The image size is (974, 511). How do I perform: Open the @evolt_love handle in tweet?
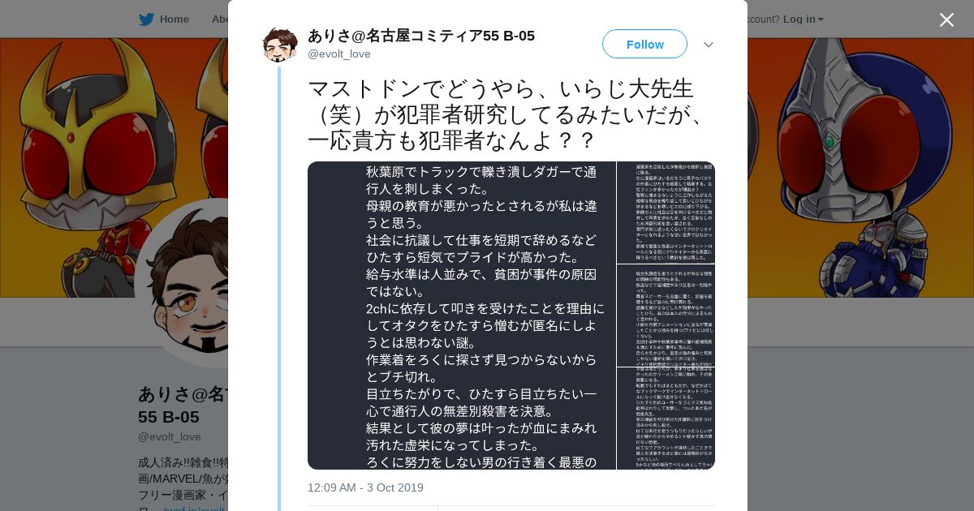339,54
